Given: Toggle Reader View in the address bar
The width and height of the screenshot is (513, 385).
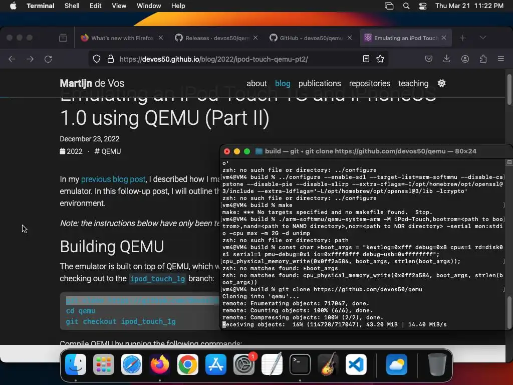Looking at the screenshot, I should pyautogui.click(x=366, y=59).
